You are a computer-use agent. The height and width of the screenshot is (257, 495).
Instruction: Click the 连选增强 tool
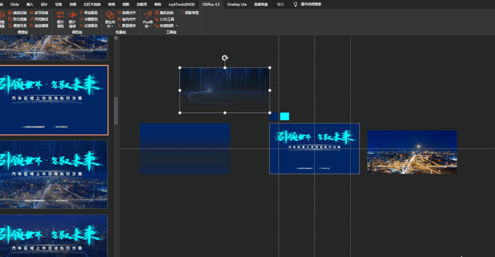39,26
